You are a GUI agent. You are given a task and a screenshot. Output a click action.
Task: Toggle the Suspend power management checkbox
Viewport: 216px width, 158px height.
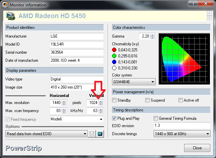(x=148, y=100)
